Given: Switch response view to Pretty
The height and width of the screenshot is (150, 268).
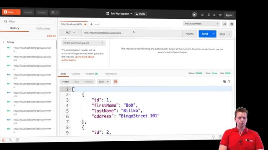Looking at the screenshot, I should point(65,82).
